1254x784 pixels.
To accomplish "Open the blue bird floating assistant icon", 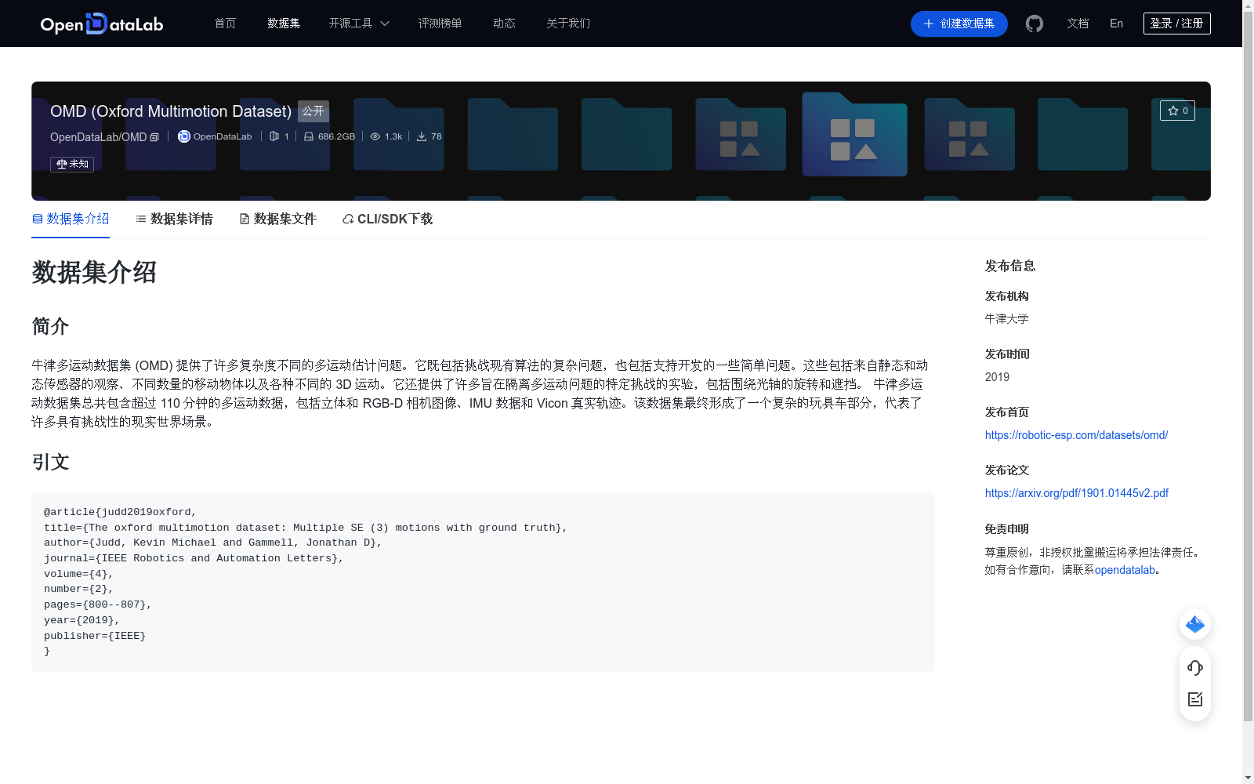I will tap(1195, 624).
